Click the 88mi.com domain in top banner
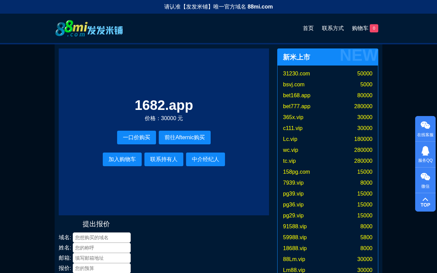437x273 pixels. tap(260, 7)
